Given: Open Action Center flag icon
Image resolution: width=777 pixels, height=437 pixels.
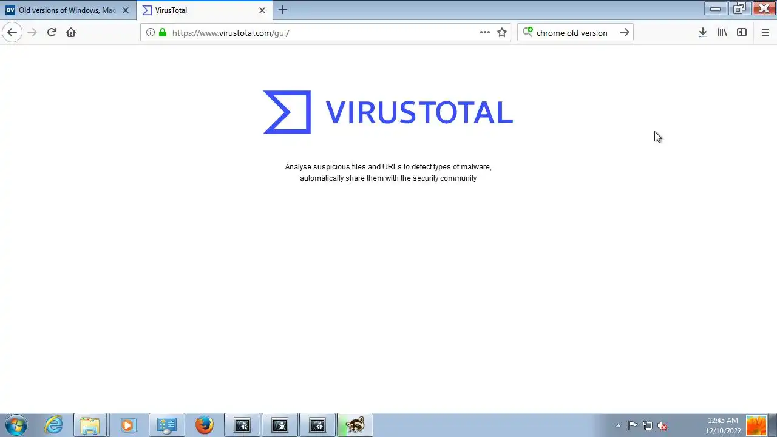Looking at the screenshot, I should click(633, 425).
